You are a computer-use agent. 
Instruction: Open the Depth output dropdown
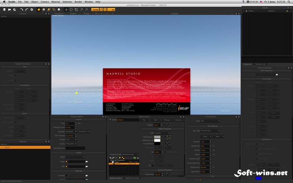75,157
